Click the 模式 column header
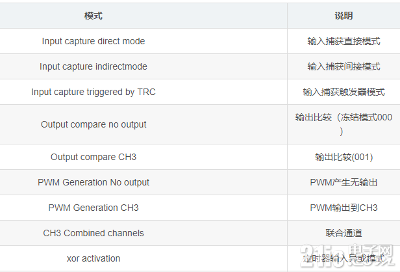The width and height of the screenshot is (400, 272). tap(94, 16)
